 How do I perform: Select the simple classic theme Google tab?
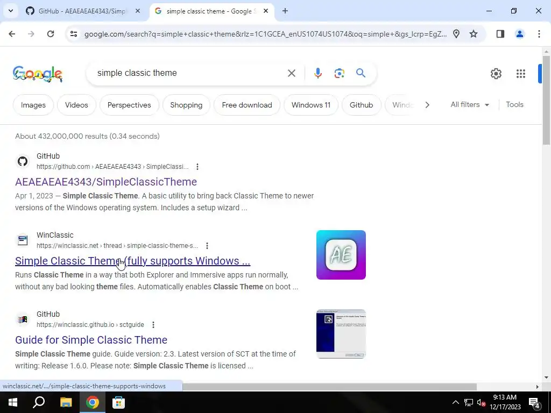(x=212, y=11)
